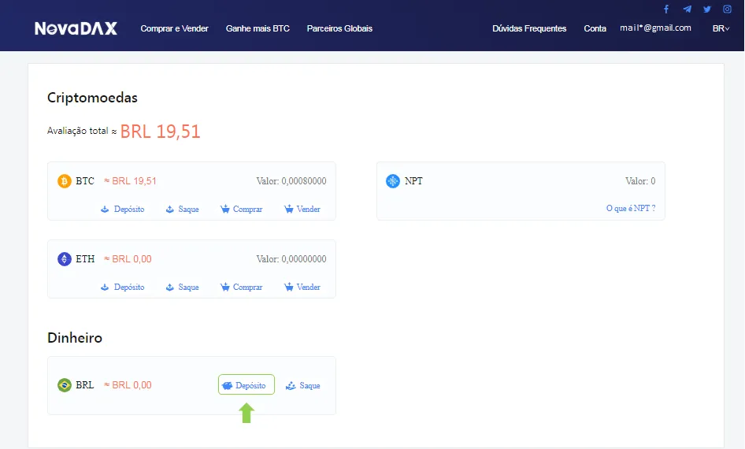The width and height of the screenshot is (745, 449).
Task: Click the BTC ≈ BRL 19,51 amount
Action: tap(130, 181)
